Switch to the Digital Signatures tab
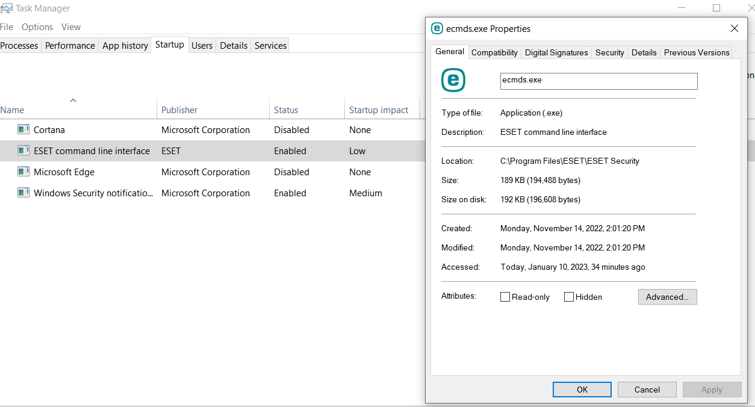Viewport: 755px width, 407px height. [556, 52]
